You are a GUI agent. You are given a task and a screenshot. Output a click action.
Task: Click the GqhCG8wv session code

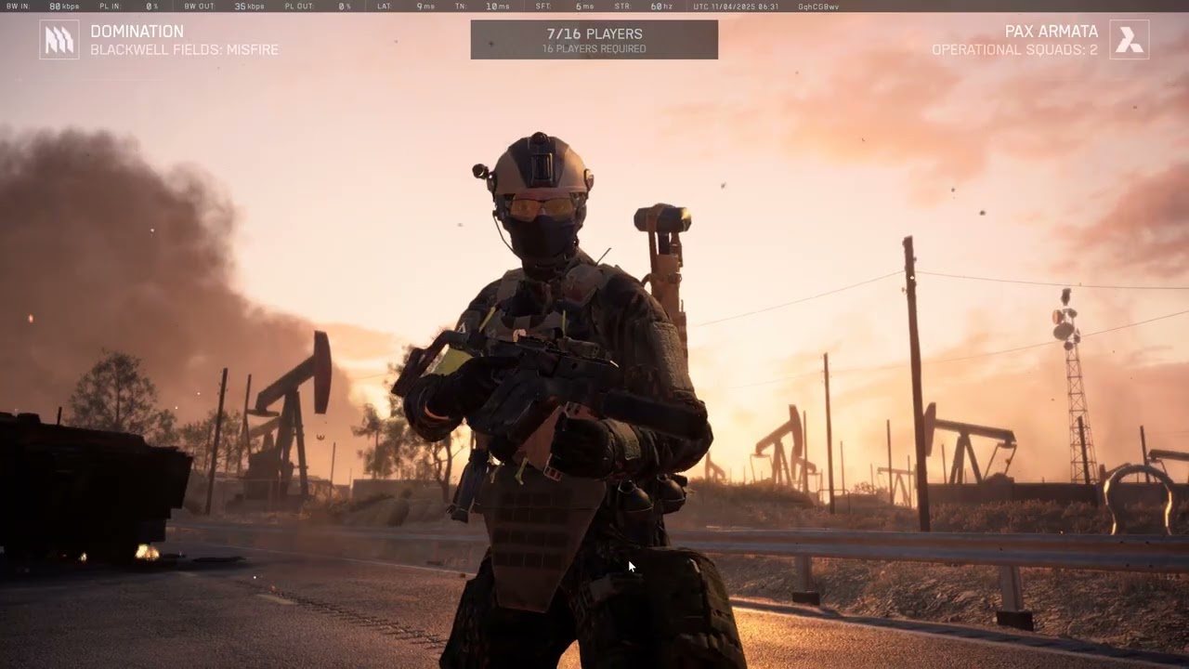818,7
